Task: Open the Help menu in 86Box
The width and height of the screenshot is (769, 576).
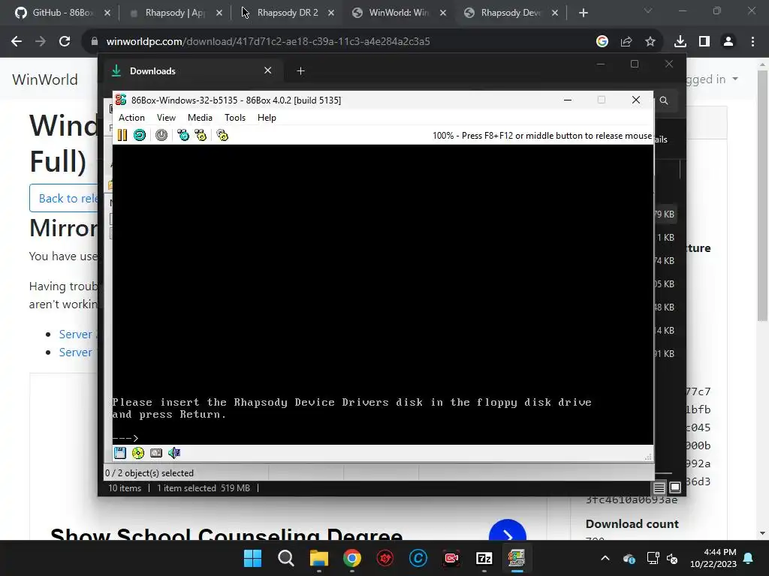Action: coord(267,118)
